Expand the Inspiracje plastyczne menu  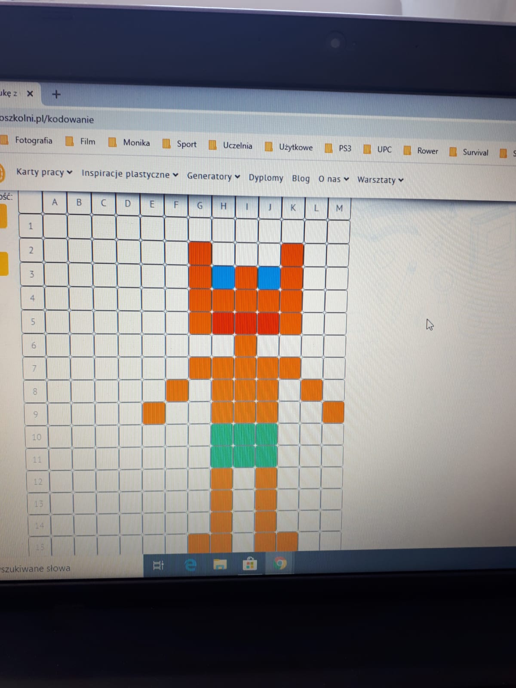coord(130,174)
